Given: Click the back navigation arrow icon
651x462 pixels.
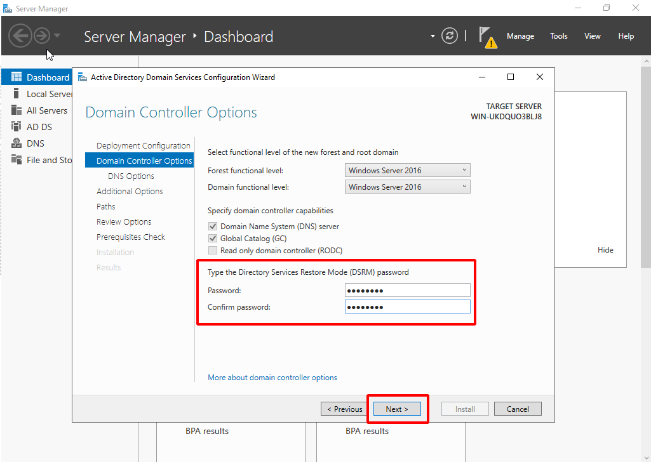Looking at the screenshot, I should click(20, 36).
